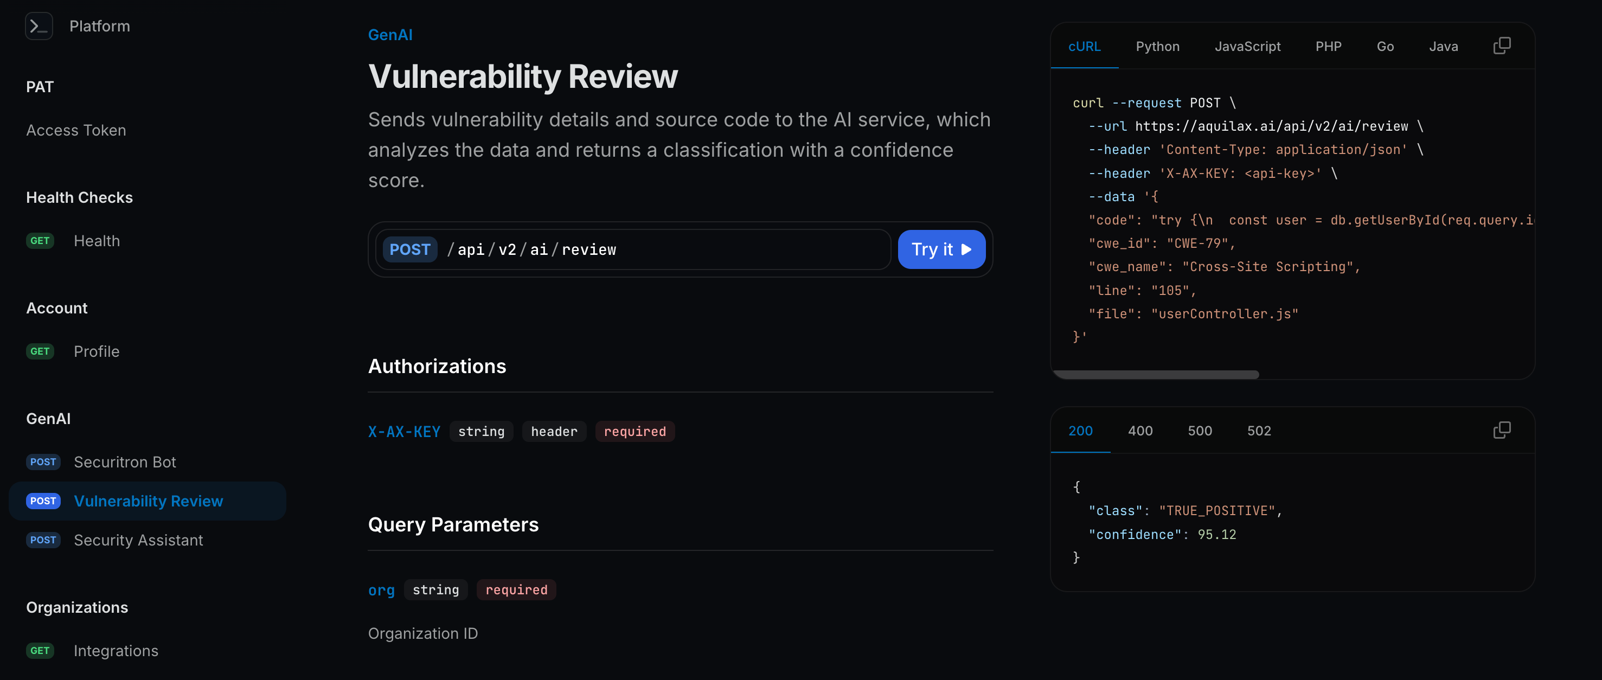Click the Platform title text
Image resolution: width=1602 pixels, height=680 pixels.
[99, 26]
